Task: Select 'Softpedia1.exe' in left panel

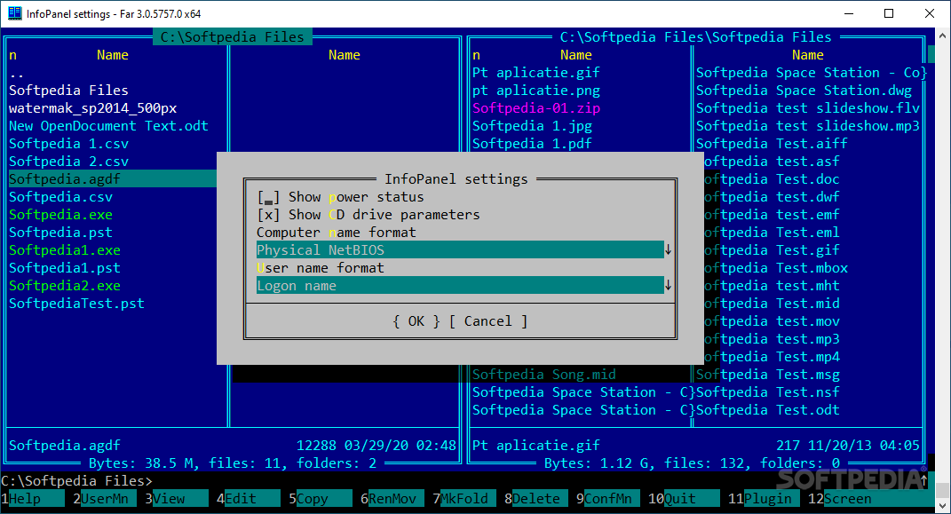Action: tap(64, 249)
